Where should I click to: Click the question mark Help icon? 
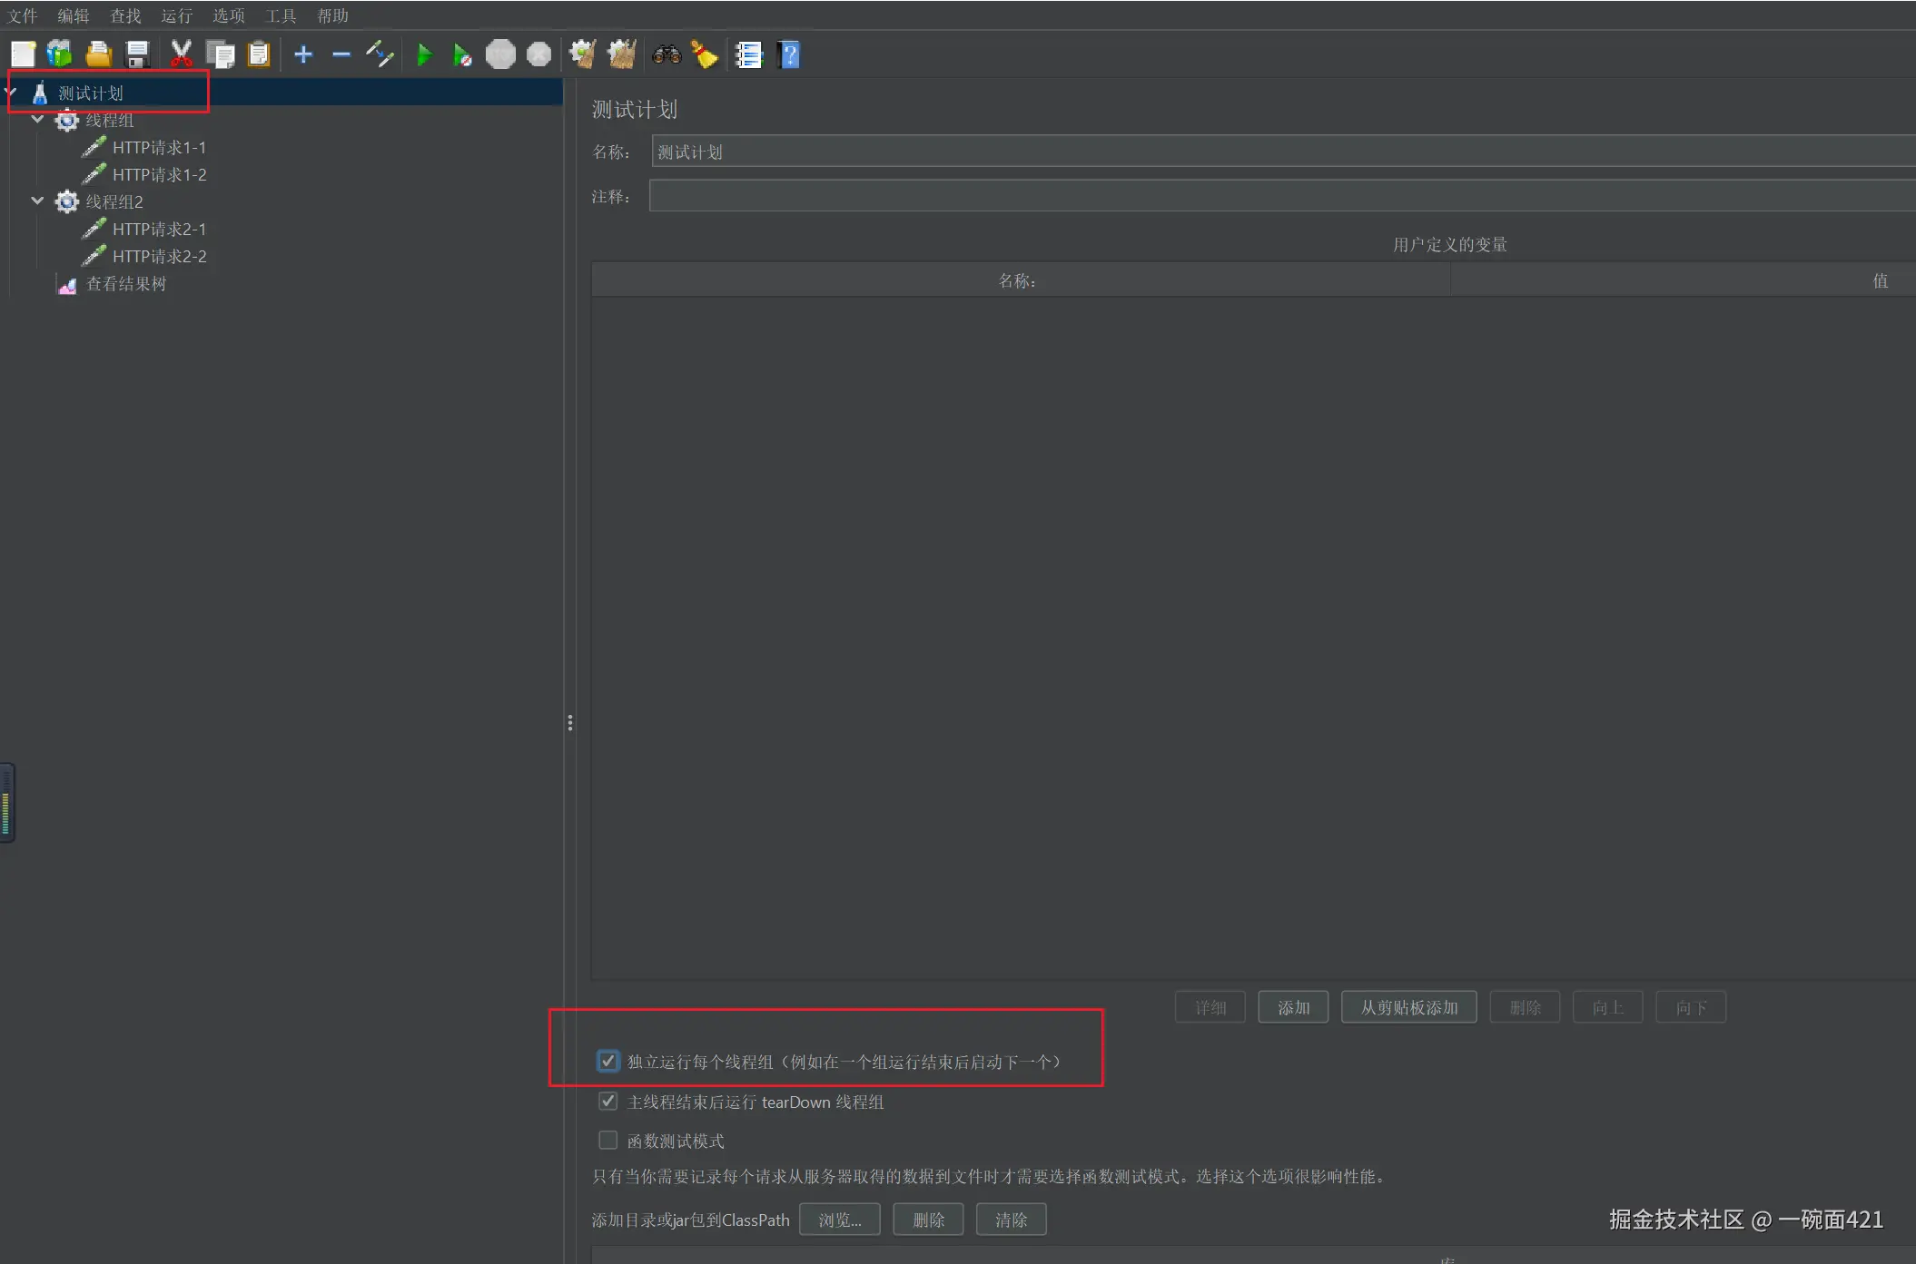(789, 55)
